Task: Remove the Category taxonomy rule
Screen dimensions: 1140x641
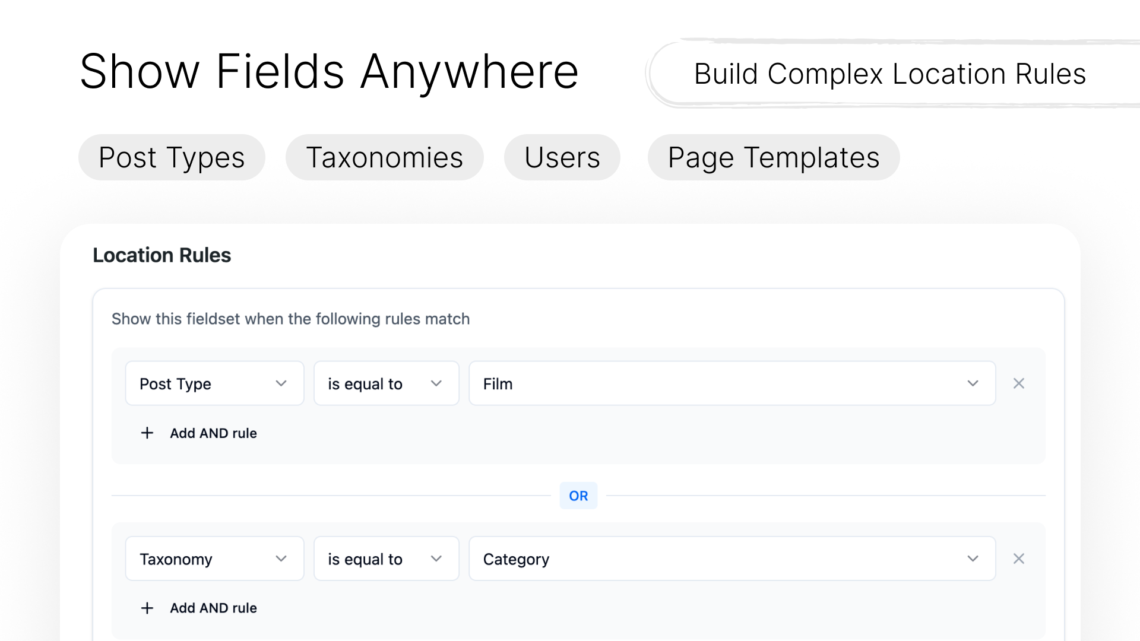Action: [1019, 559]
